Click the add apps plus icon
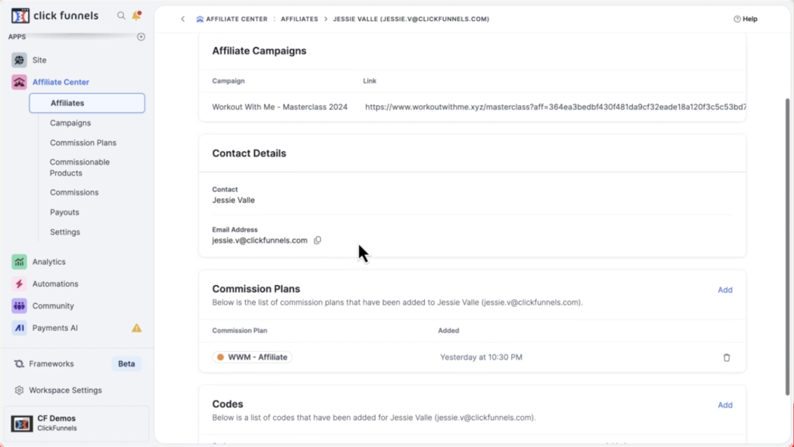 pos(141,37)
